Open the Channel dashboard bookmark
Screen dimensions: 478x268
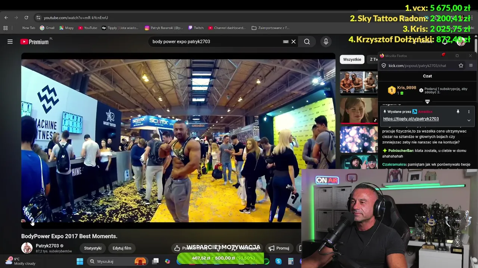(x=227, y=28)
